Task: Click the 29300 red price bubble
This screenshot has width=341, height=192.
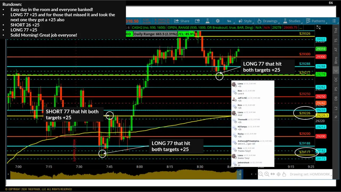Action: (x=321, y=57)
